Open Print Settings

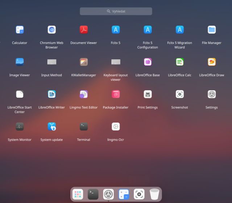(x=148, y=94)
